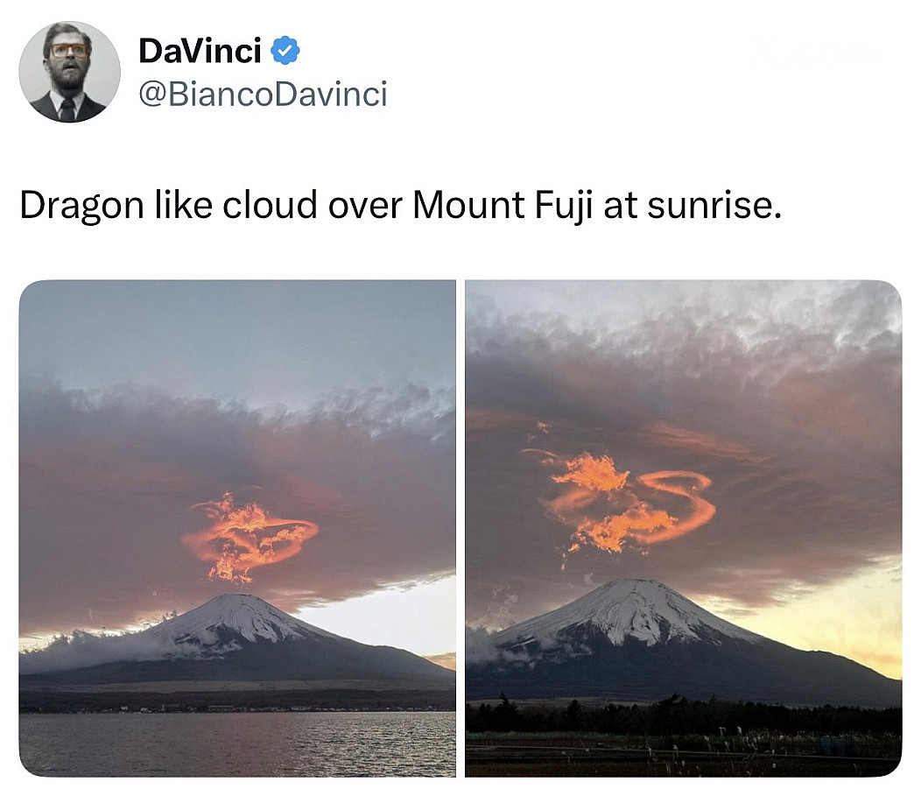Open the right Mount Fuji photo
Image resolution: width=921 pixels, height=796 pixels.
click(x=683, y=528)
